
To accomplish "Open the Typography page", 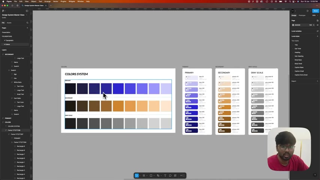I will click(x=10, y=40).
